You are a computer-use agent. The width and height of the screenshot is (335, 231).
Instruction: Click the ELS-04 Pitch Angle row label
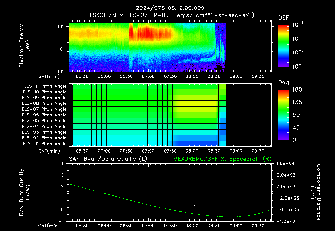click(44, 126)
